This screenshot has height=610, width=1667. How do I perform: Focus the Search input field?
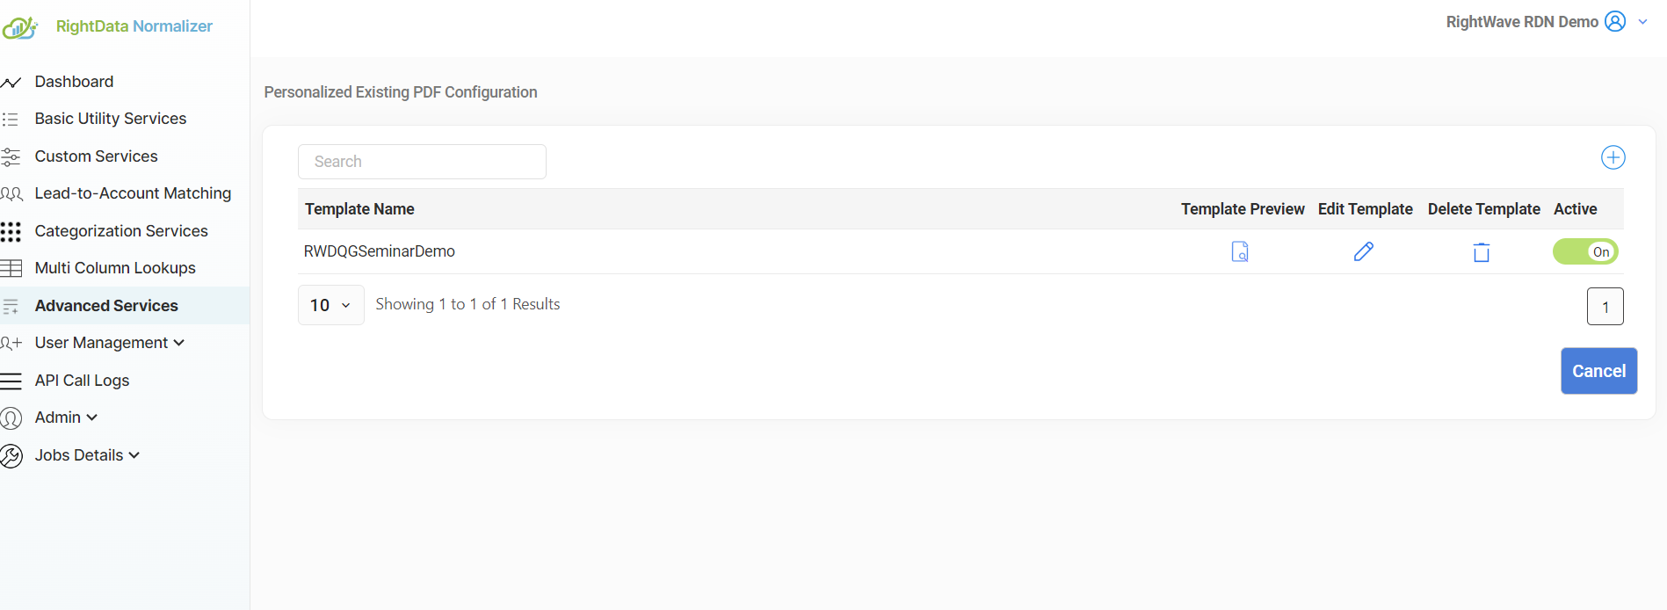(x=422, y=162)
